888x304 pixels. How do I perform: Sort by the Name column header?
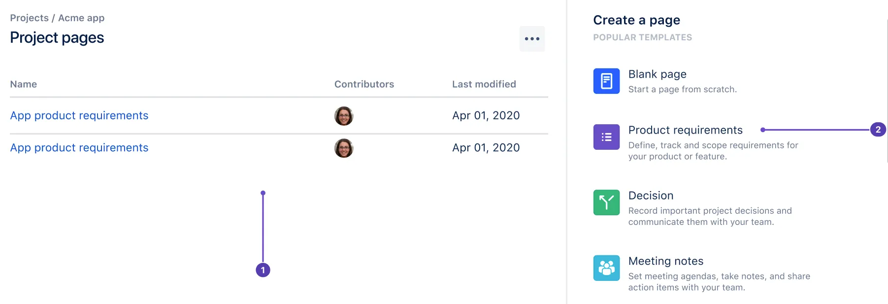pyautogui.click(x=24, y=84)
